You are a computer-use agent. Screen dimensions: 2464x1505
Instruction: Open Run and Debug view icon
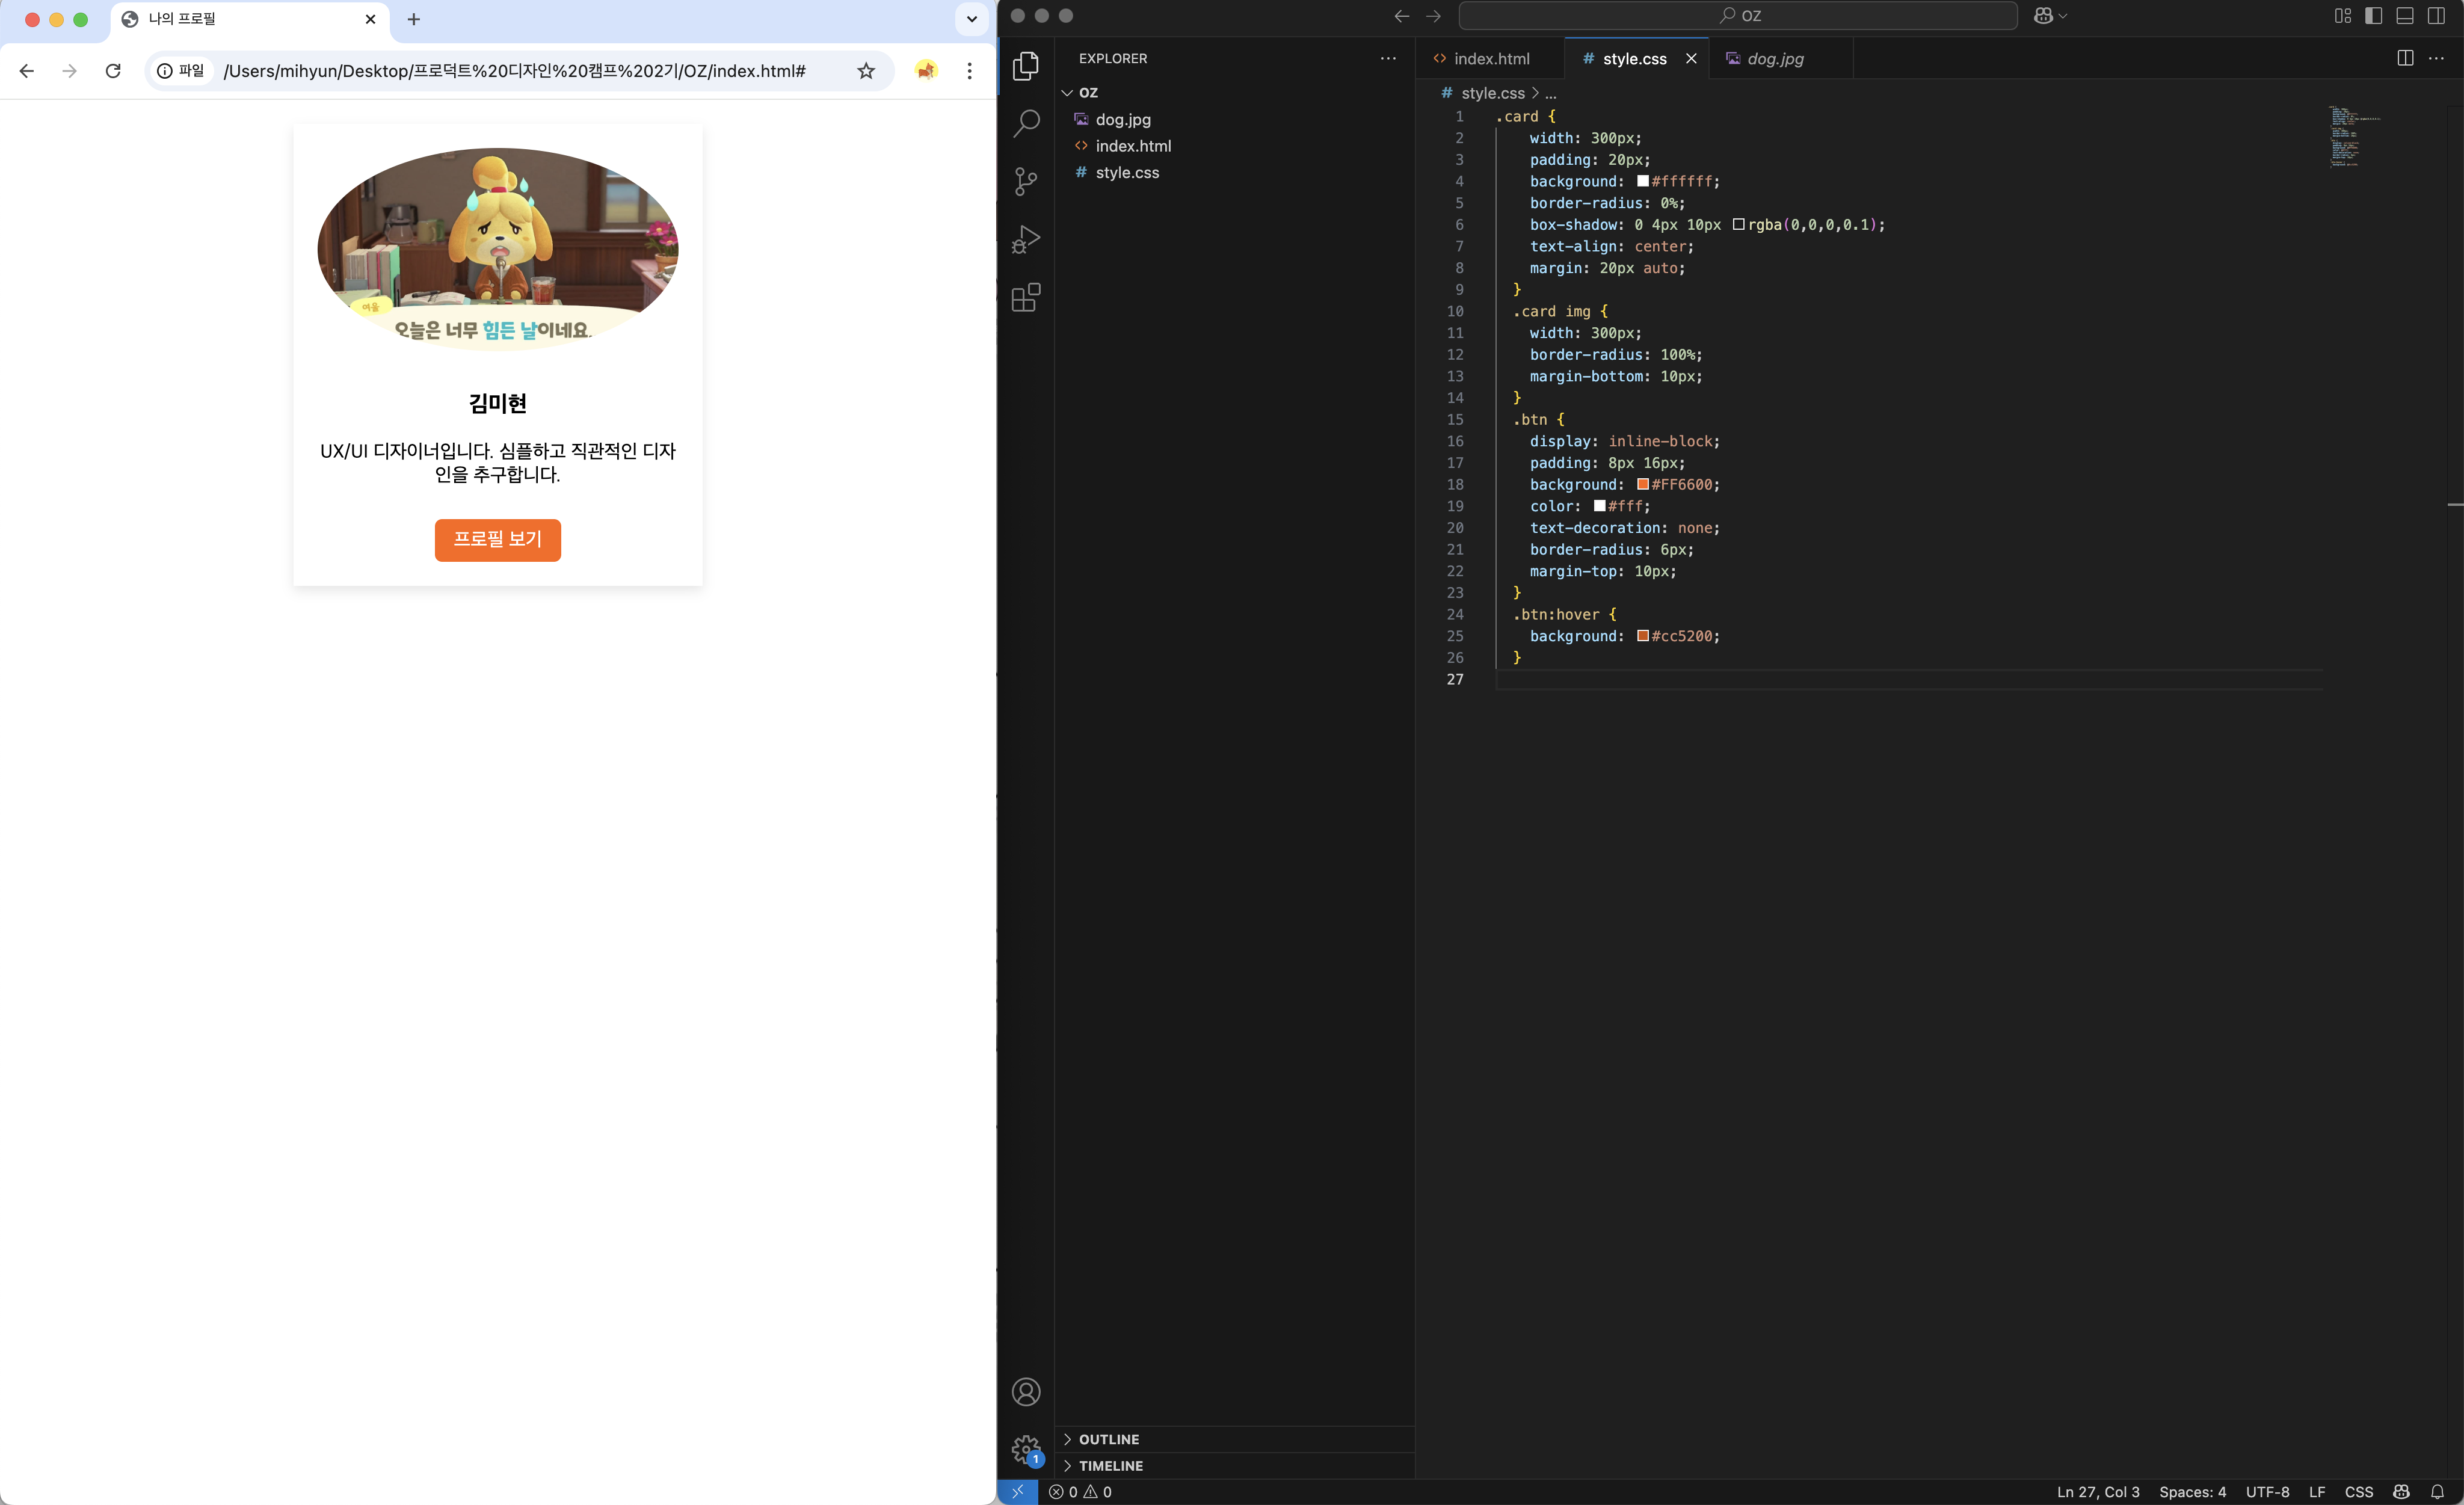point(1026,239)
